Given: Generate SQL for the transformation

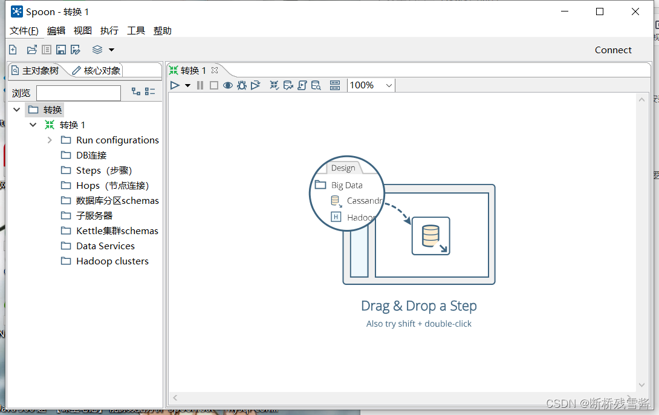Looking at the screenshot, I should click(x=302, y=85).
